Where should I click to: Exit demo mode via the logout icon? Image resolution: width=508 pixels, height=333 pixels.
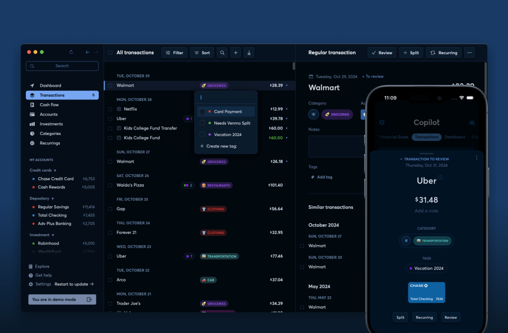89,300
